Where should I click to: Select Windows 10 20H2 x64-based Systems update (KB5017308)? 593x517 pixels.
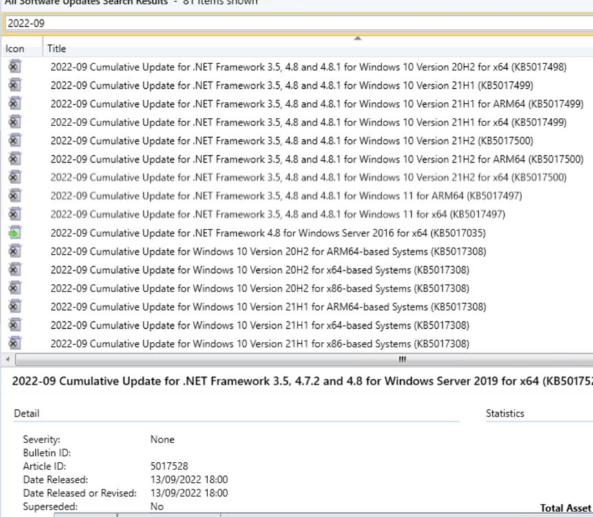pos(260,270)
